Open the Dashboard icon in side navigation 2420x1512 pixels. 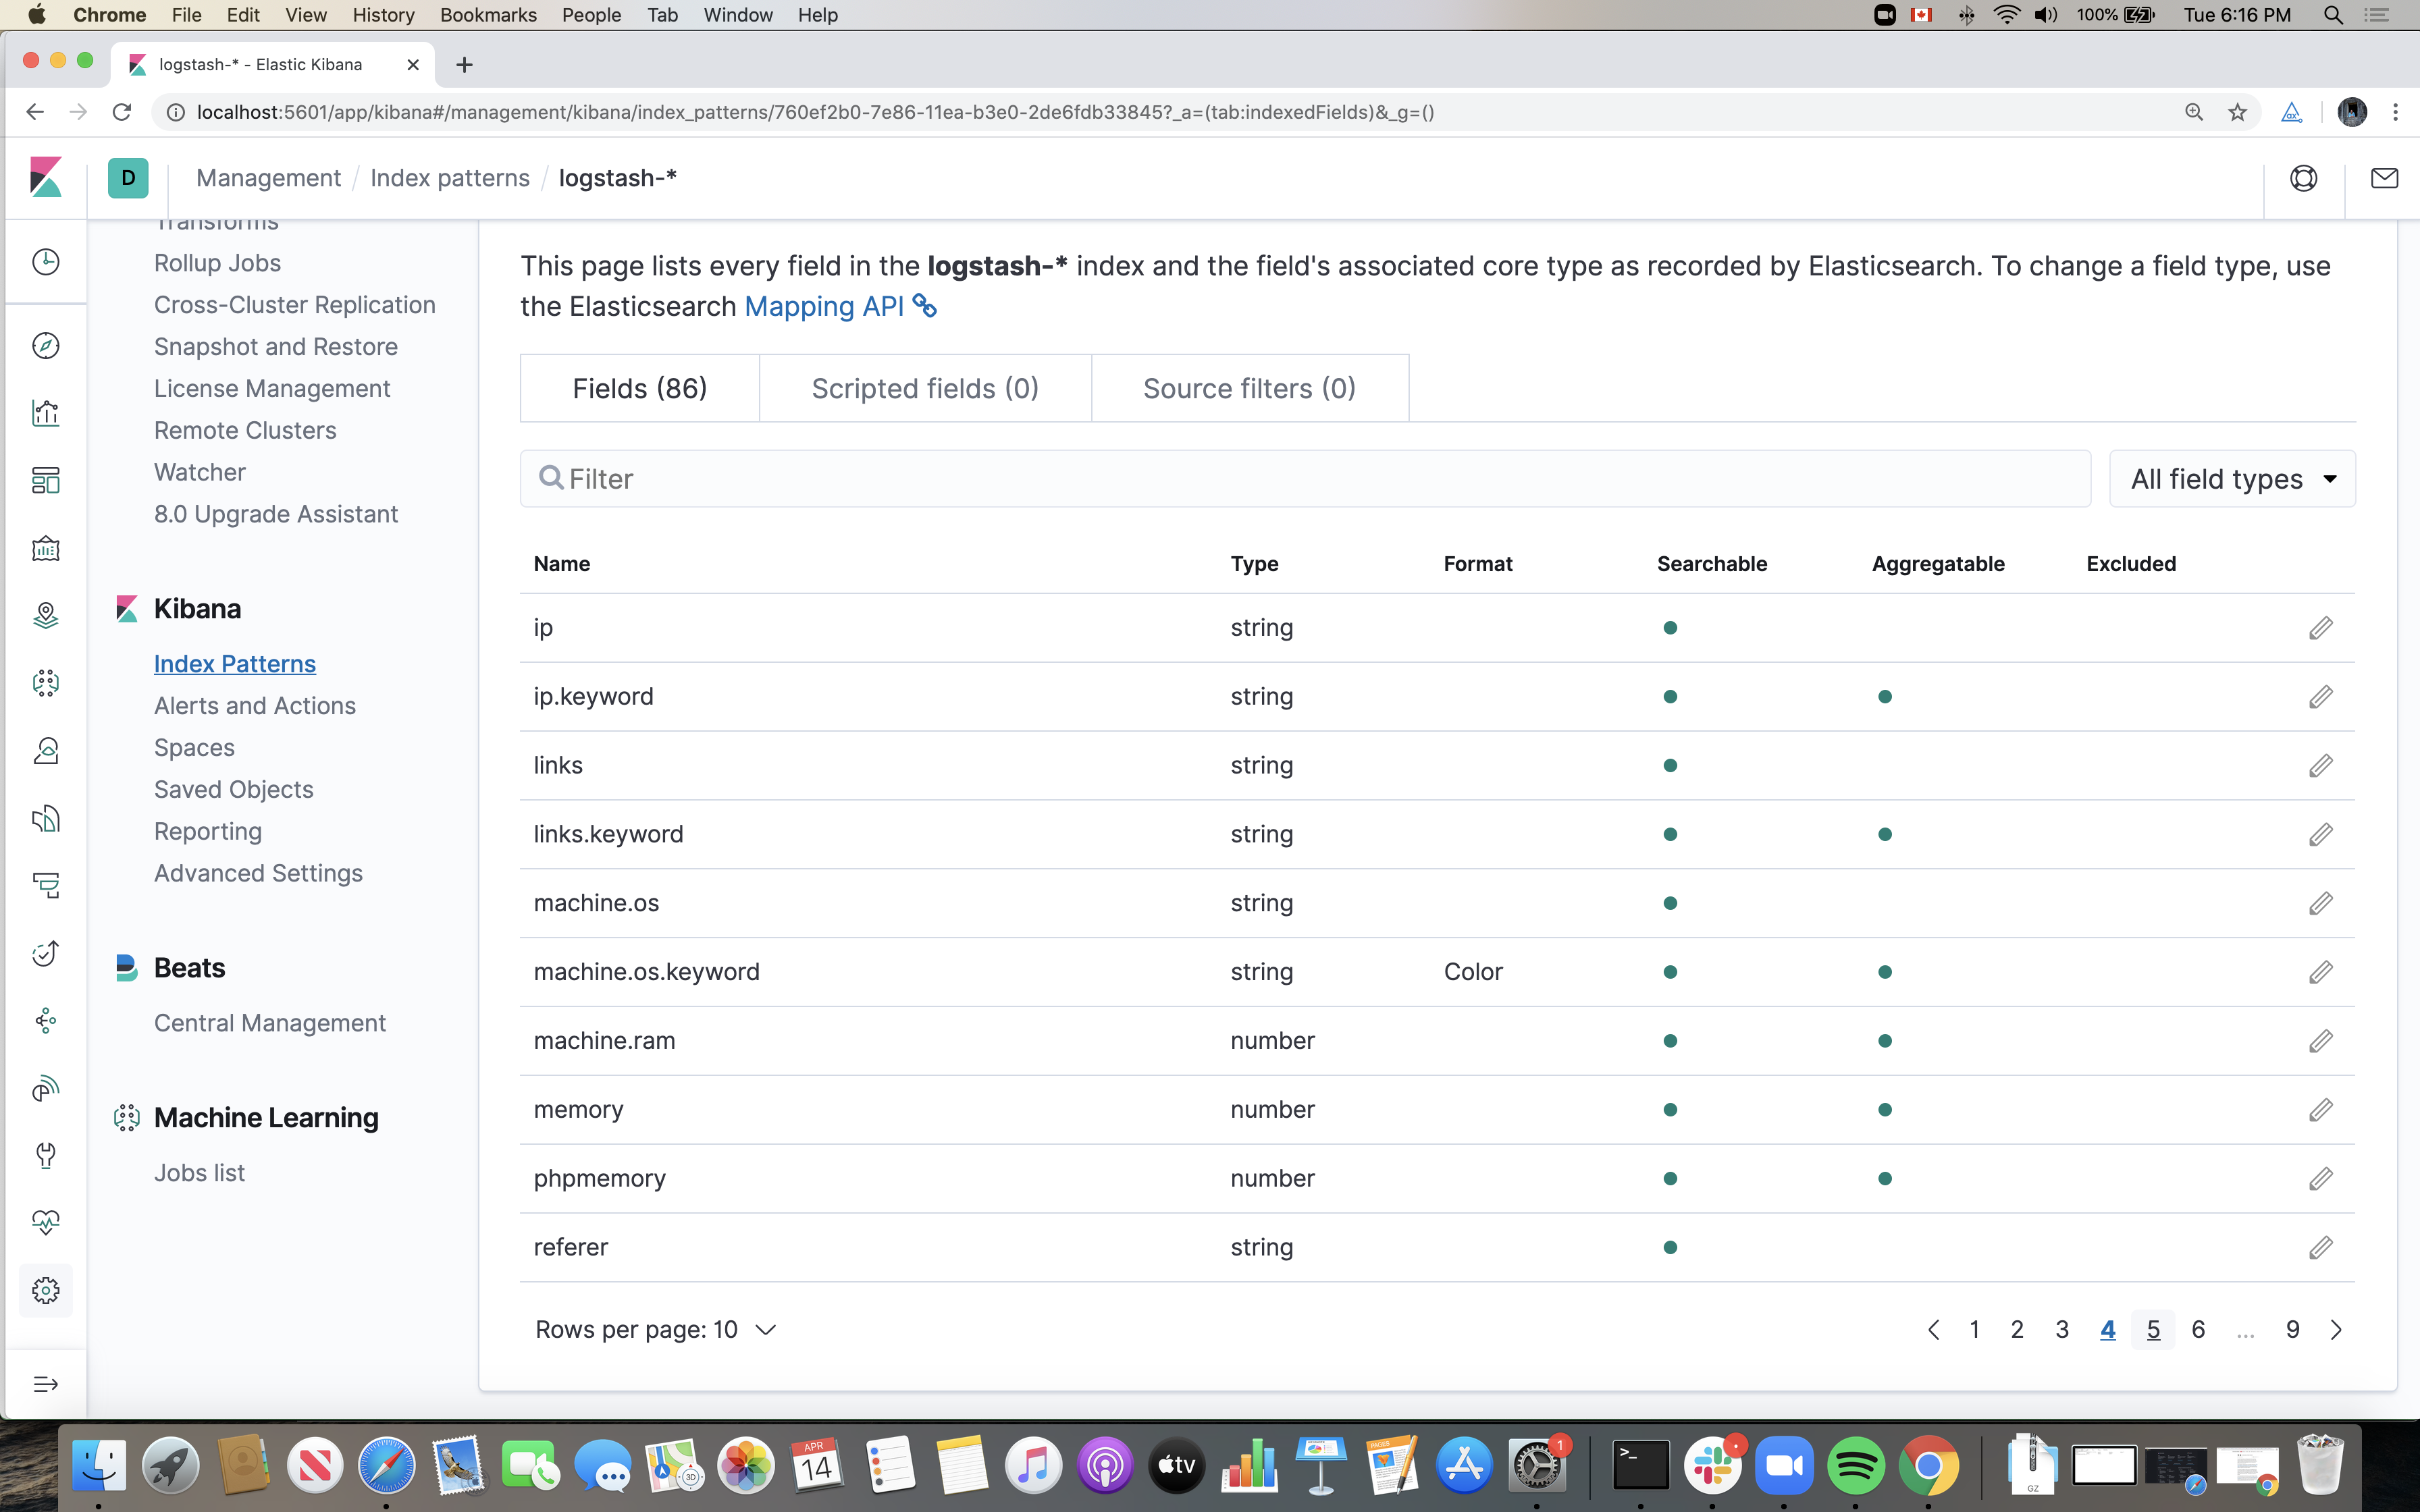point(46,481)
